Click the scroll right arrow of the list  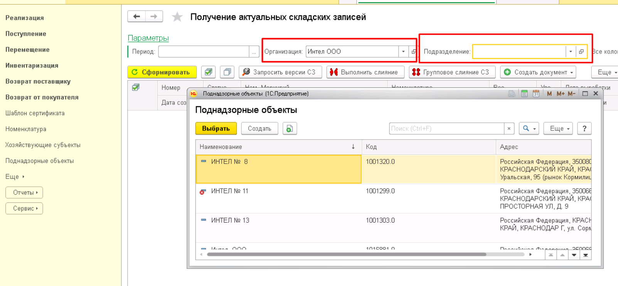coord(530,254)
